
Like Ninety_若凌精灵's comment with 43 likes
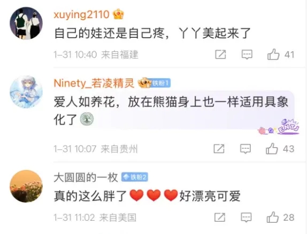[272, 149]
